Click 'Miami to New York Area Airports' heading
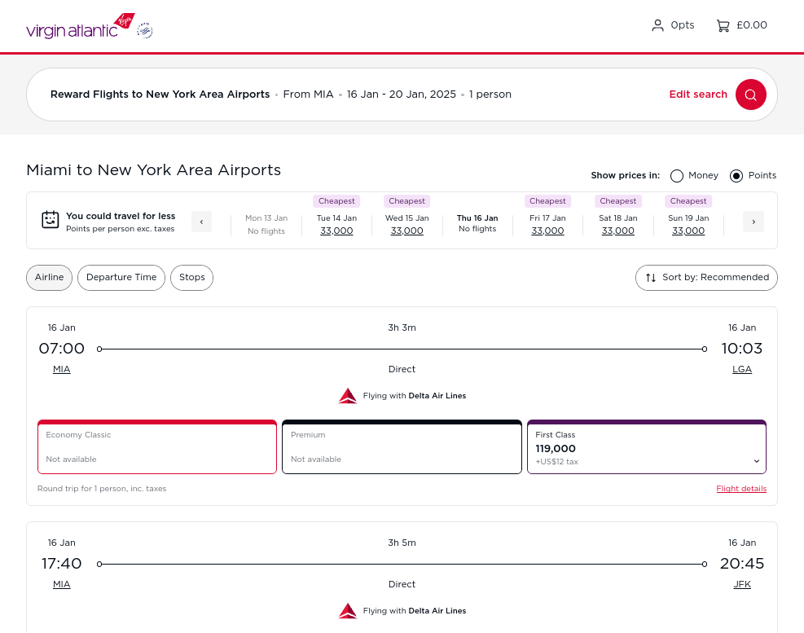 pos(153,169)
